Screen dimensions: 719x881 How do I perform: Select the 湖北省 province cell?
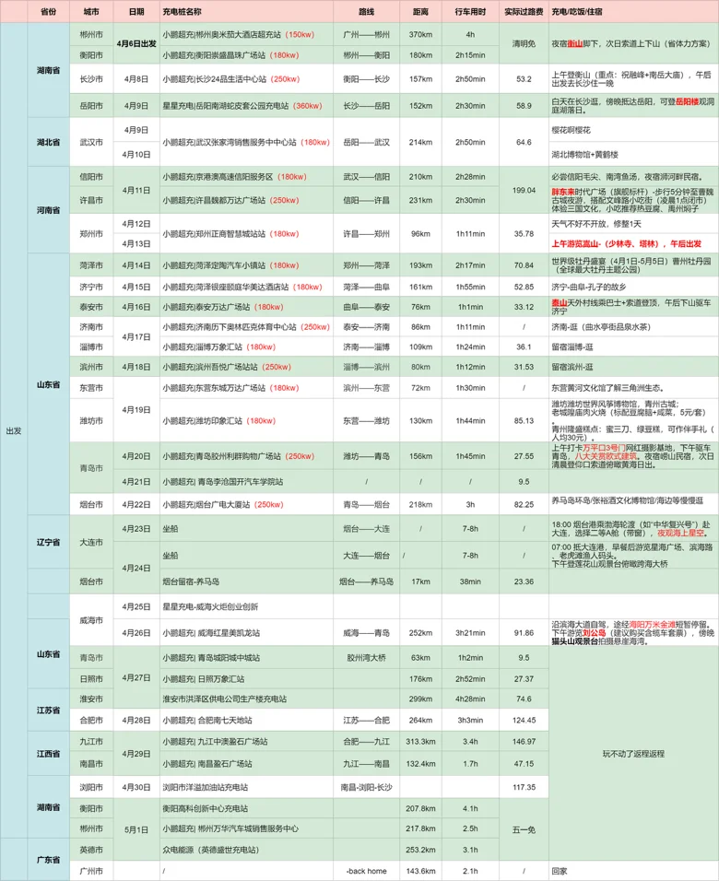(x=48, y=143)
